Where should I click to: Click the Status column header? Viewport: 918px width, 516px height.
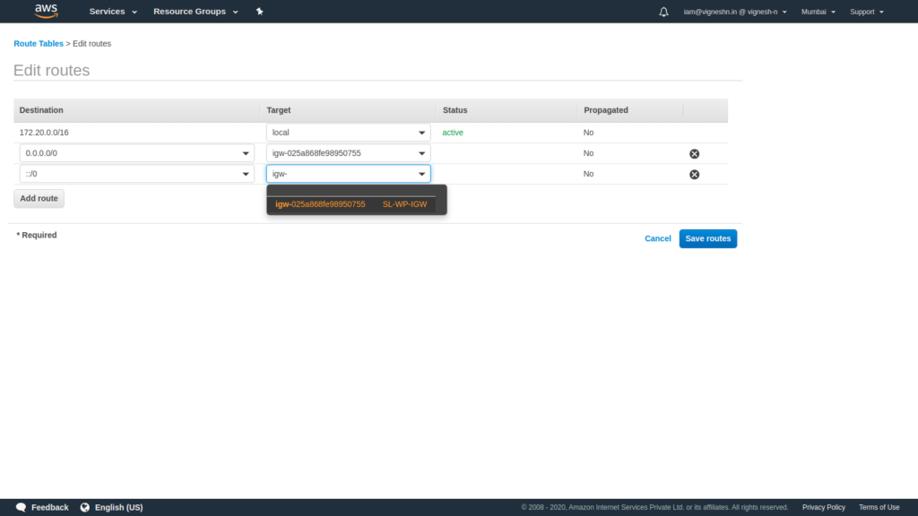[x=455, y=110]
